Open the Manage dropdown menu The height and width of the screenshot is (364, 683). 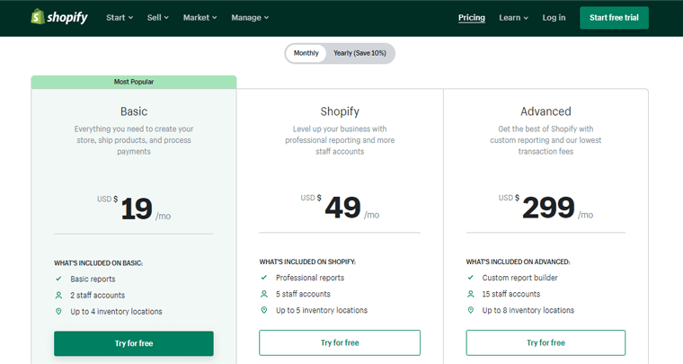tap(250, 18)
